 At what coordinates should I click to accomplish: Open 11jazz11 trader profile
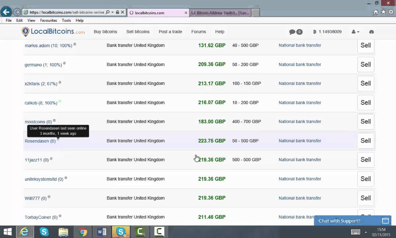[x=37, y=160]
